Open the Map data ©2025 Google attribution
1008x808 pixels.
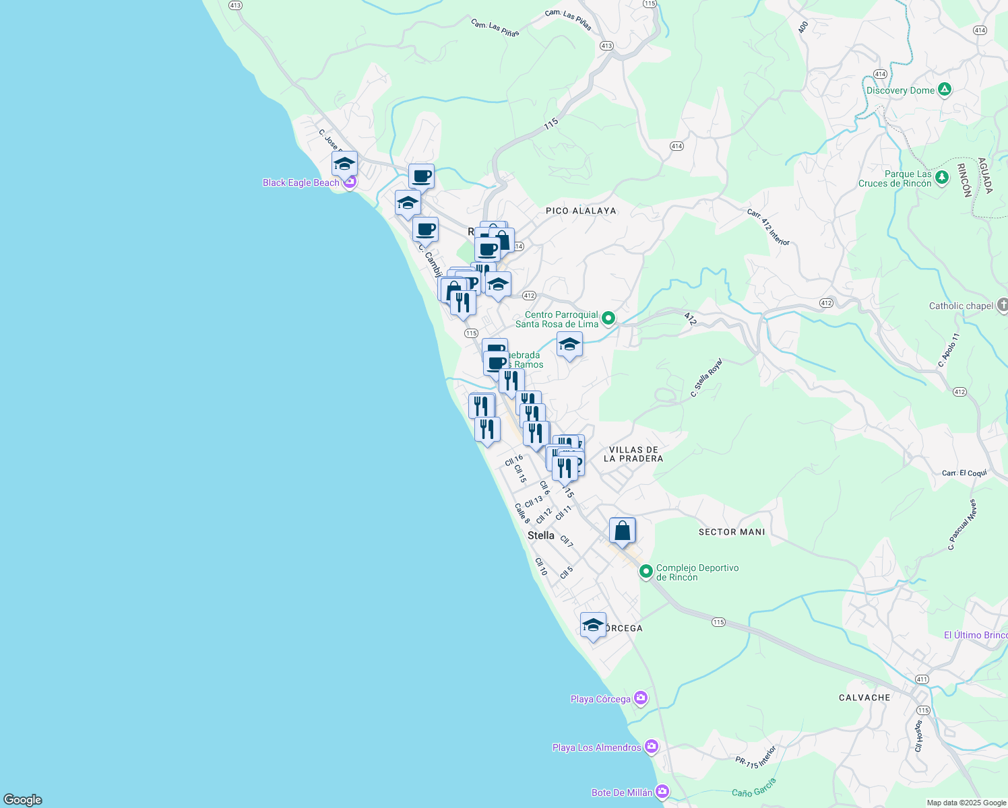click(966, 803)
